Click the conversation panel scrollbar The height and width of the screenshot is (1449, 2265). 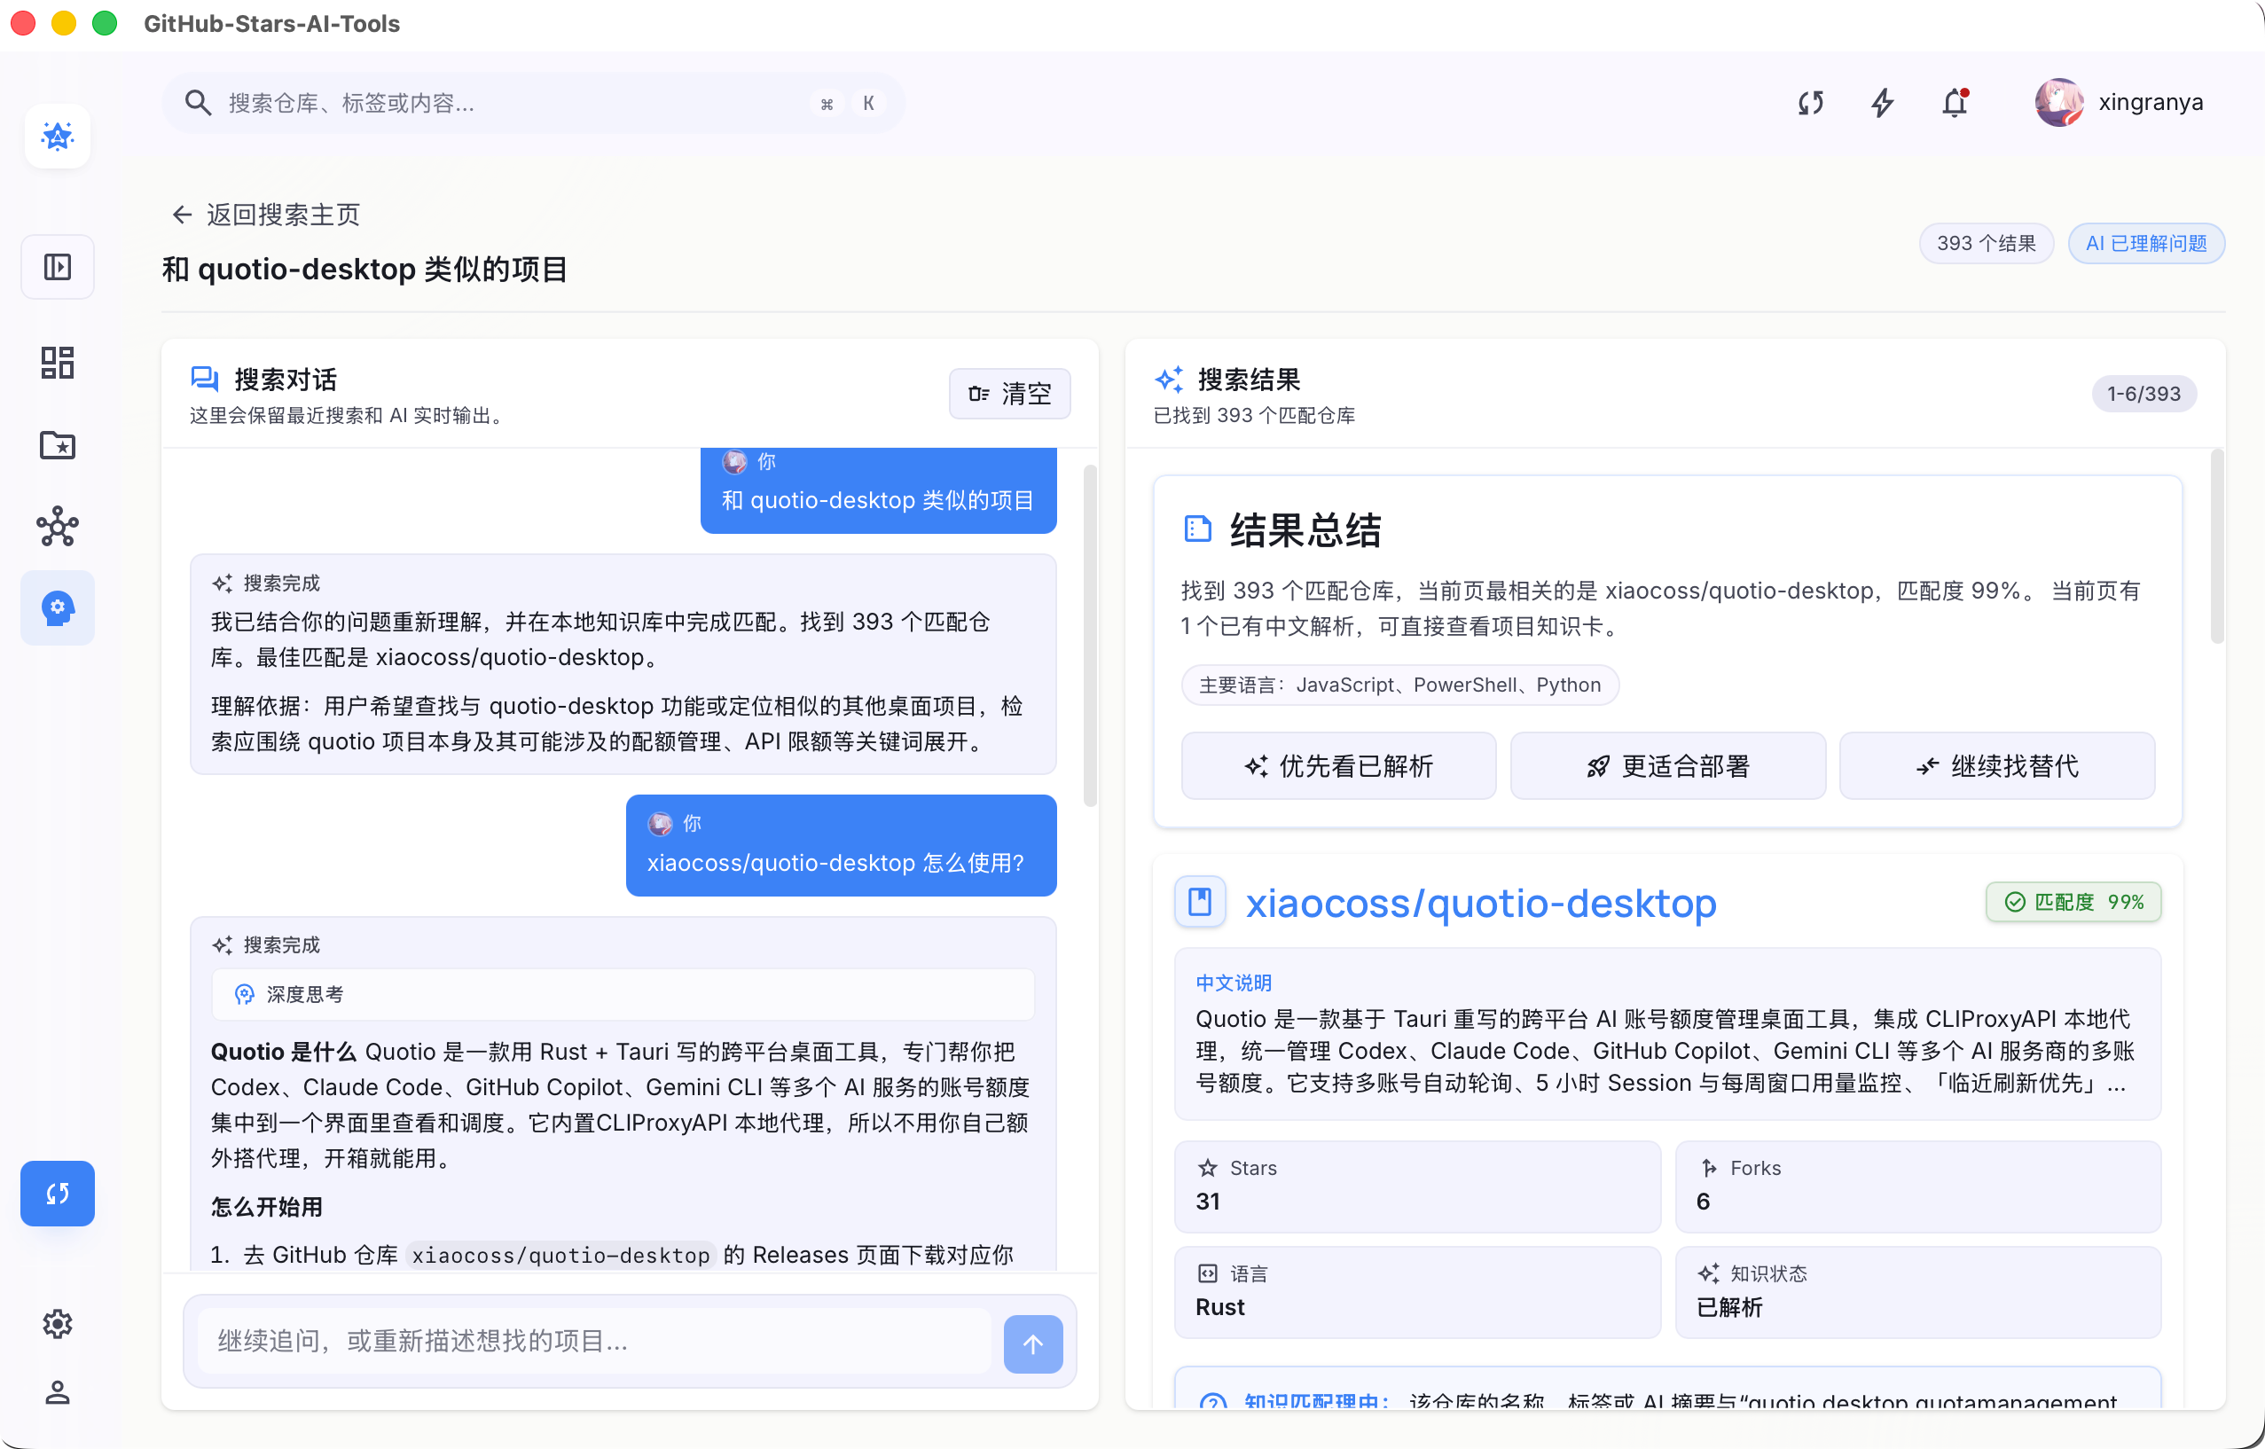coord(1090,635)
